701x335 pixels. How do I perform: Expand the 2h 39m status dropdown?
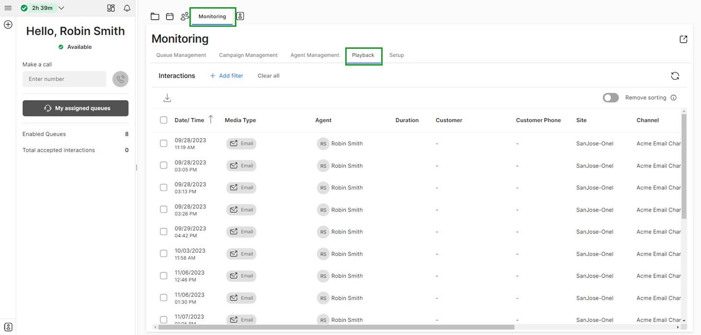pos(61,8)
